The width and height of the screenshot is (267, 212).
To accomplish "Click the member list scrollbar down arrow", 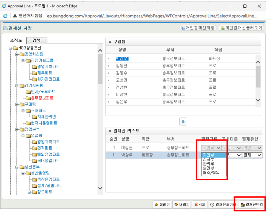I will [x=258, y=100].
